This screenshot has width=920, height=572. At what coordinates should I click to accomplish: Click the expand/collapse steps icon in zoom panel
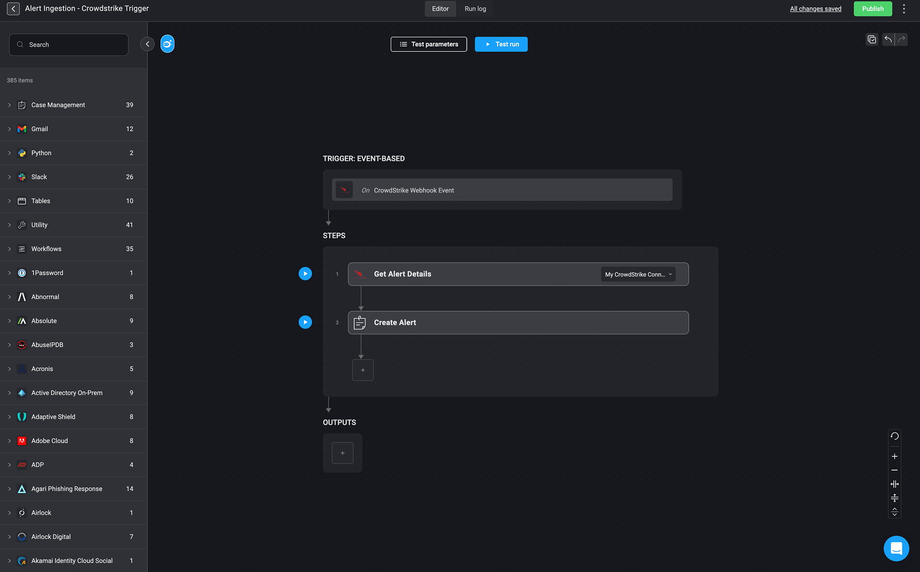894,512
